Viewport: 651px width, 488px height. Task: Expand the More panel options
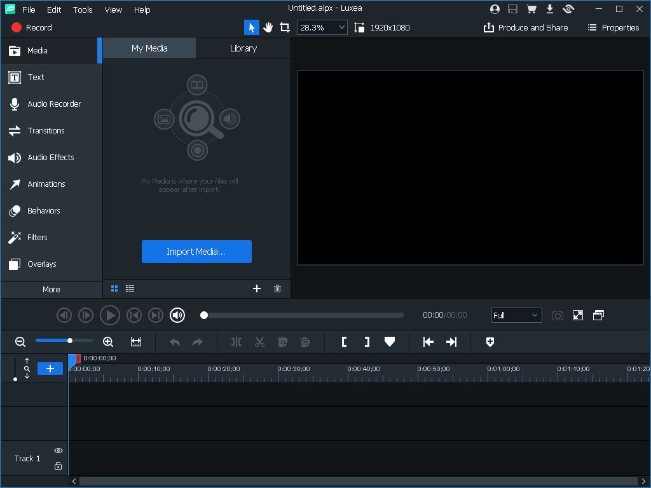[x=51, y=289]
